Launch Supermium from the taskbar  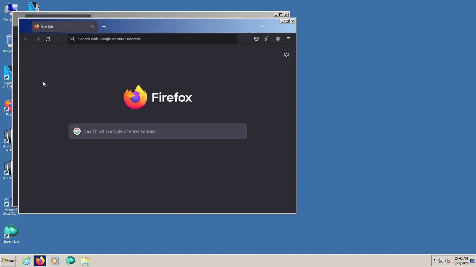click(71, 261)
